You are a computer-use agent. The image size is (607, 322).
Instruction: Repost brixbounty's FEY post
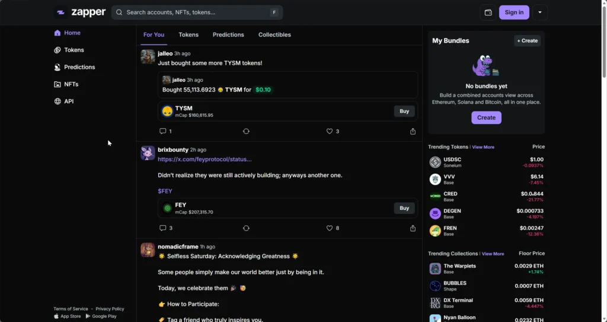246,228
